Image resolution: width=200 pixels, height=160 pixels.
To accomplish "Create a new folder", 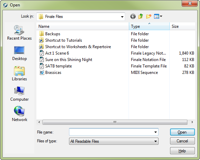I will pyautogui.click(x=149, y=16).
